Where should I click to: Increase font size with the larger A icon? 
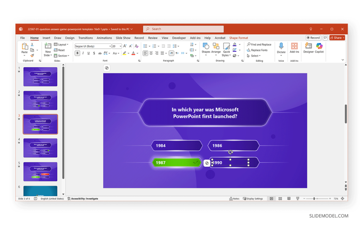pos(125,46)
